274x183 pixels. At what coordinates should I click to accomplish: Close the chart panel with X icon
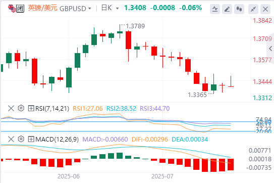pos(265,9)
